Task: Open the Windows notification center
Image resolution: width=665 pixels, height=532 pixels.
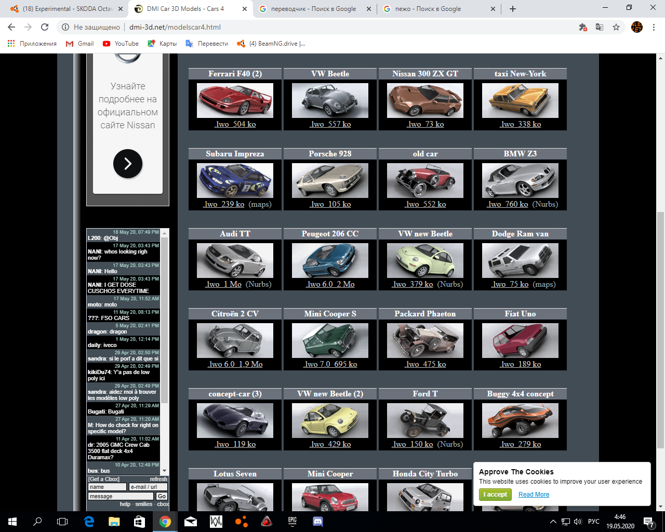Action: pos(649,522)
